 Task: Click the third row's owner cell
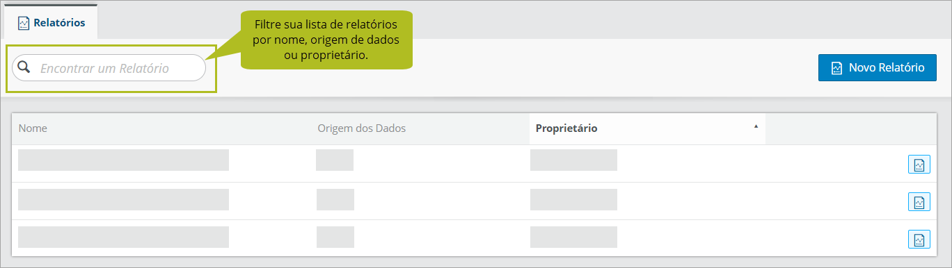coord(573,237)
